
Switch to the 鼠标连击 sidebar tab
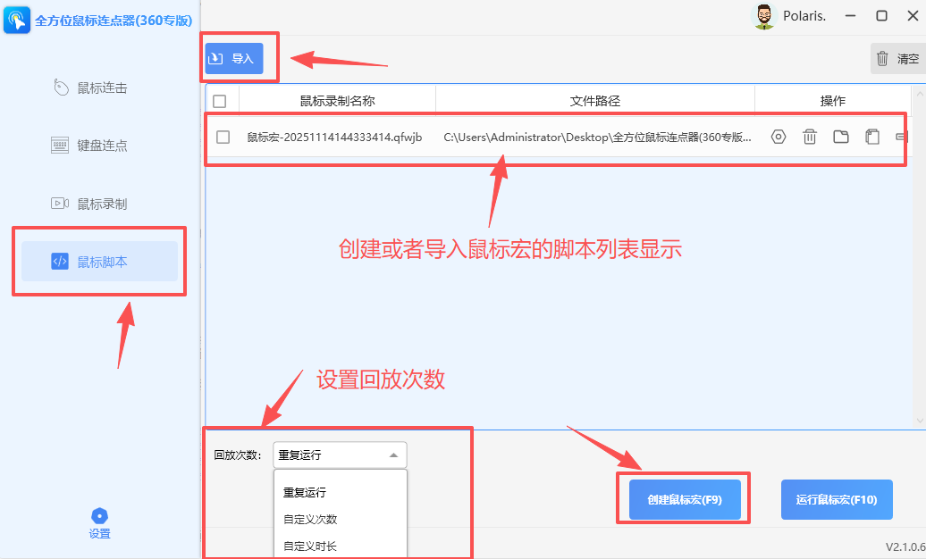(100, 88)
